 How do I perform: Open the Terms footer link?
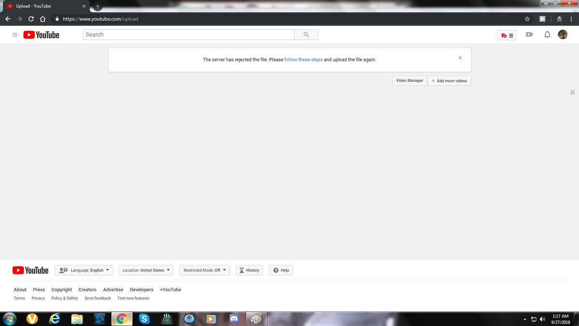pos(19,298)
